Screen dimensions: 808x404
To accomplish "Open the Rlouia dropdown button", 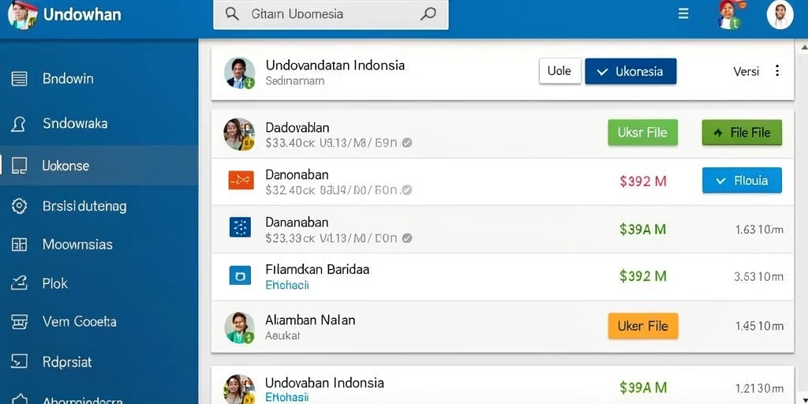I will pyautogui.click(x=742, y=181).
